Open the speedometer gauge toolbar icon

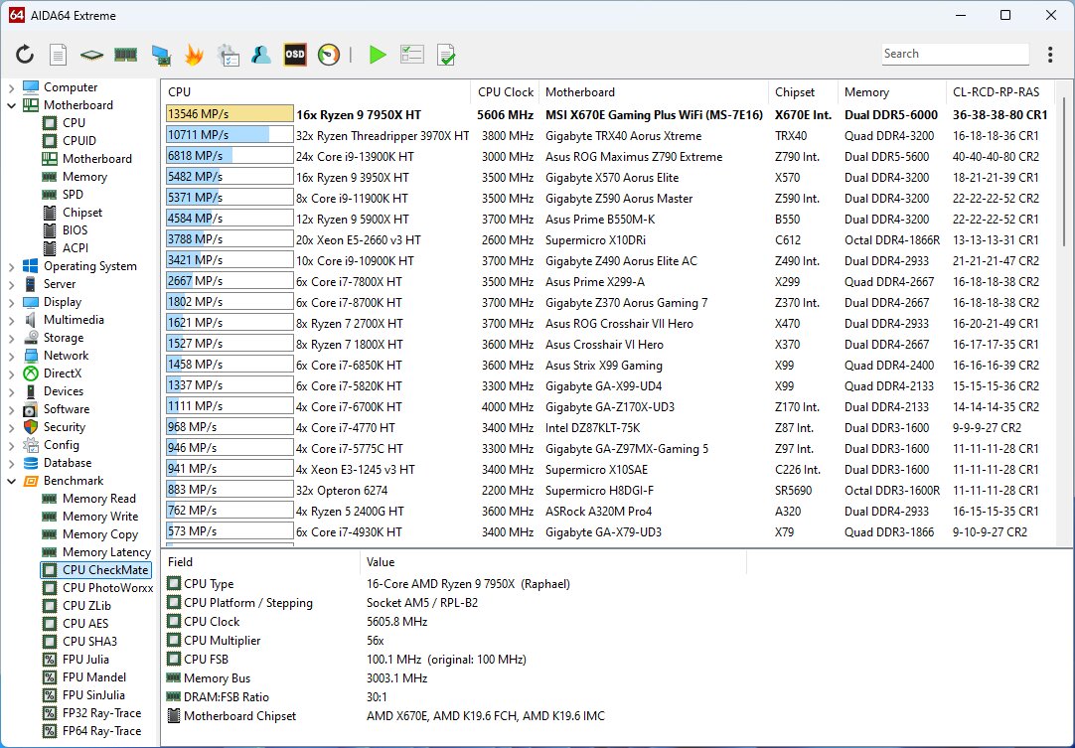(x=329, y=55)
